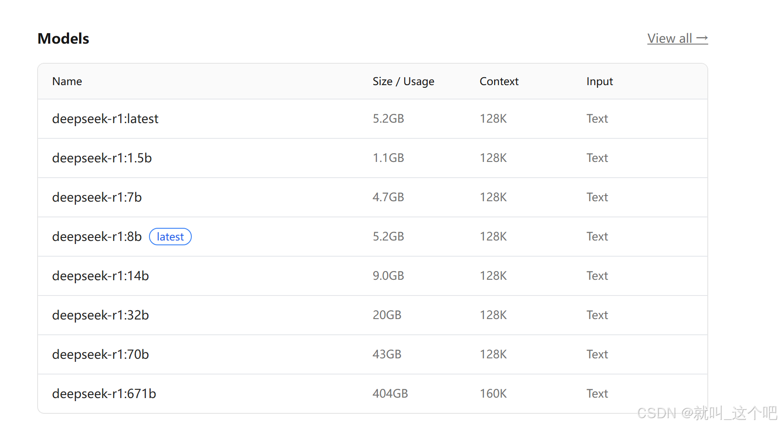Screen dimensions: 779x426
Task: Click the latest badge beside deepseek-r1:8b
Action: (170, 237)
